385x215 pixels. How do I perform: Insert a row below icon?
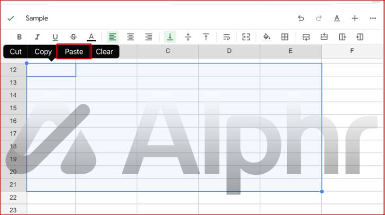[x=306, y=37]
